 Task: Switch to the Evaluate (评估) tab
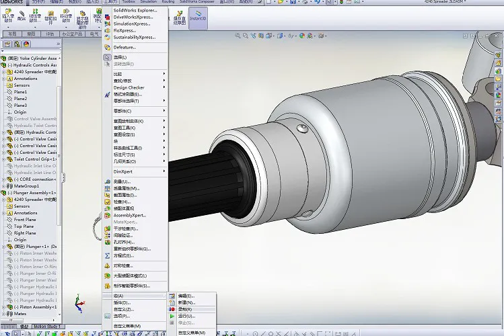pyautogui.click(x=50, y=34)
